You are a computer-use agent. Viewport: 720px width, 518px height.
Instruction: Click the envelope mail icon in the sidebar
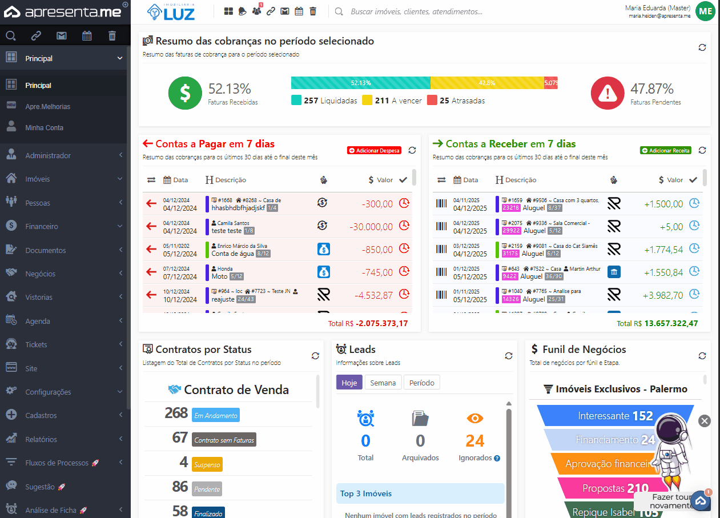[x=62, y=36]
